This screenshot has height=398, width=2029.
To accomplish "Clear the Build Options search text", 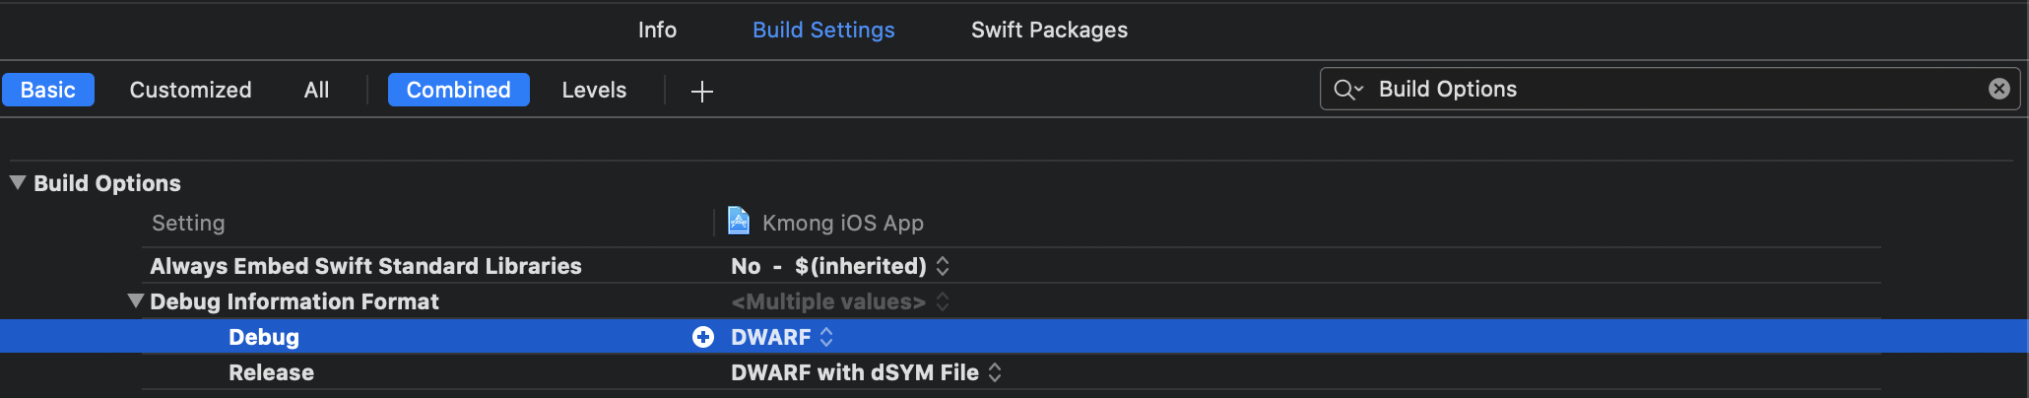I will [x=1998, y=89].
